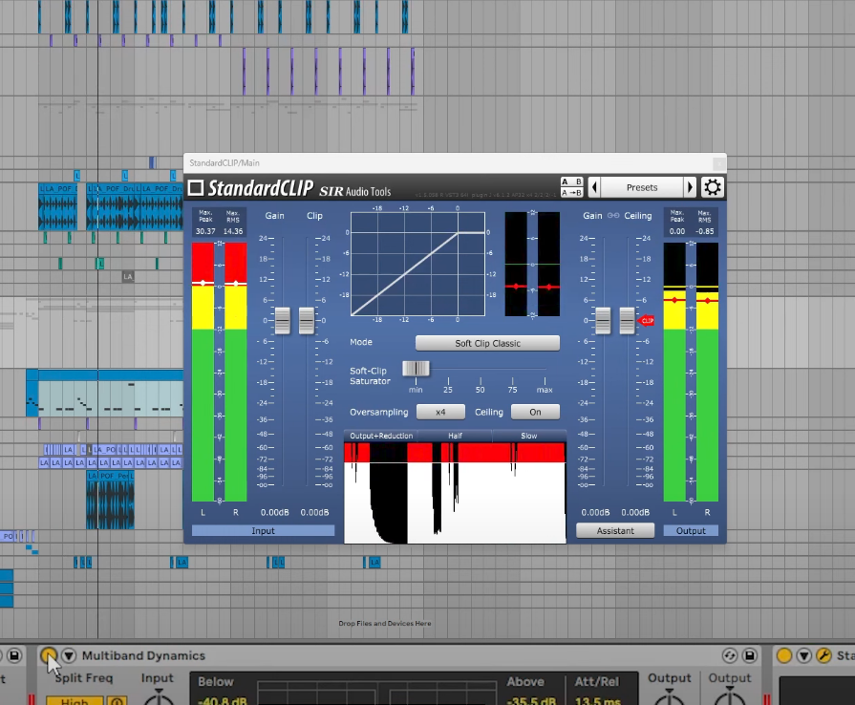Click the Drop Files and Devices Here area
The image size is (855, 705).
coord(385,623)
